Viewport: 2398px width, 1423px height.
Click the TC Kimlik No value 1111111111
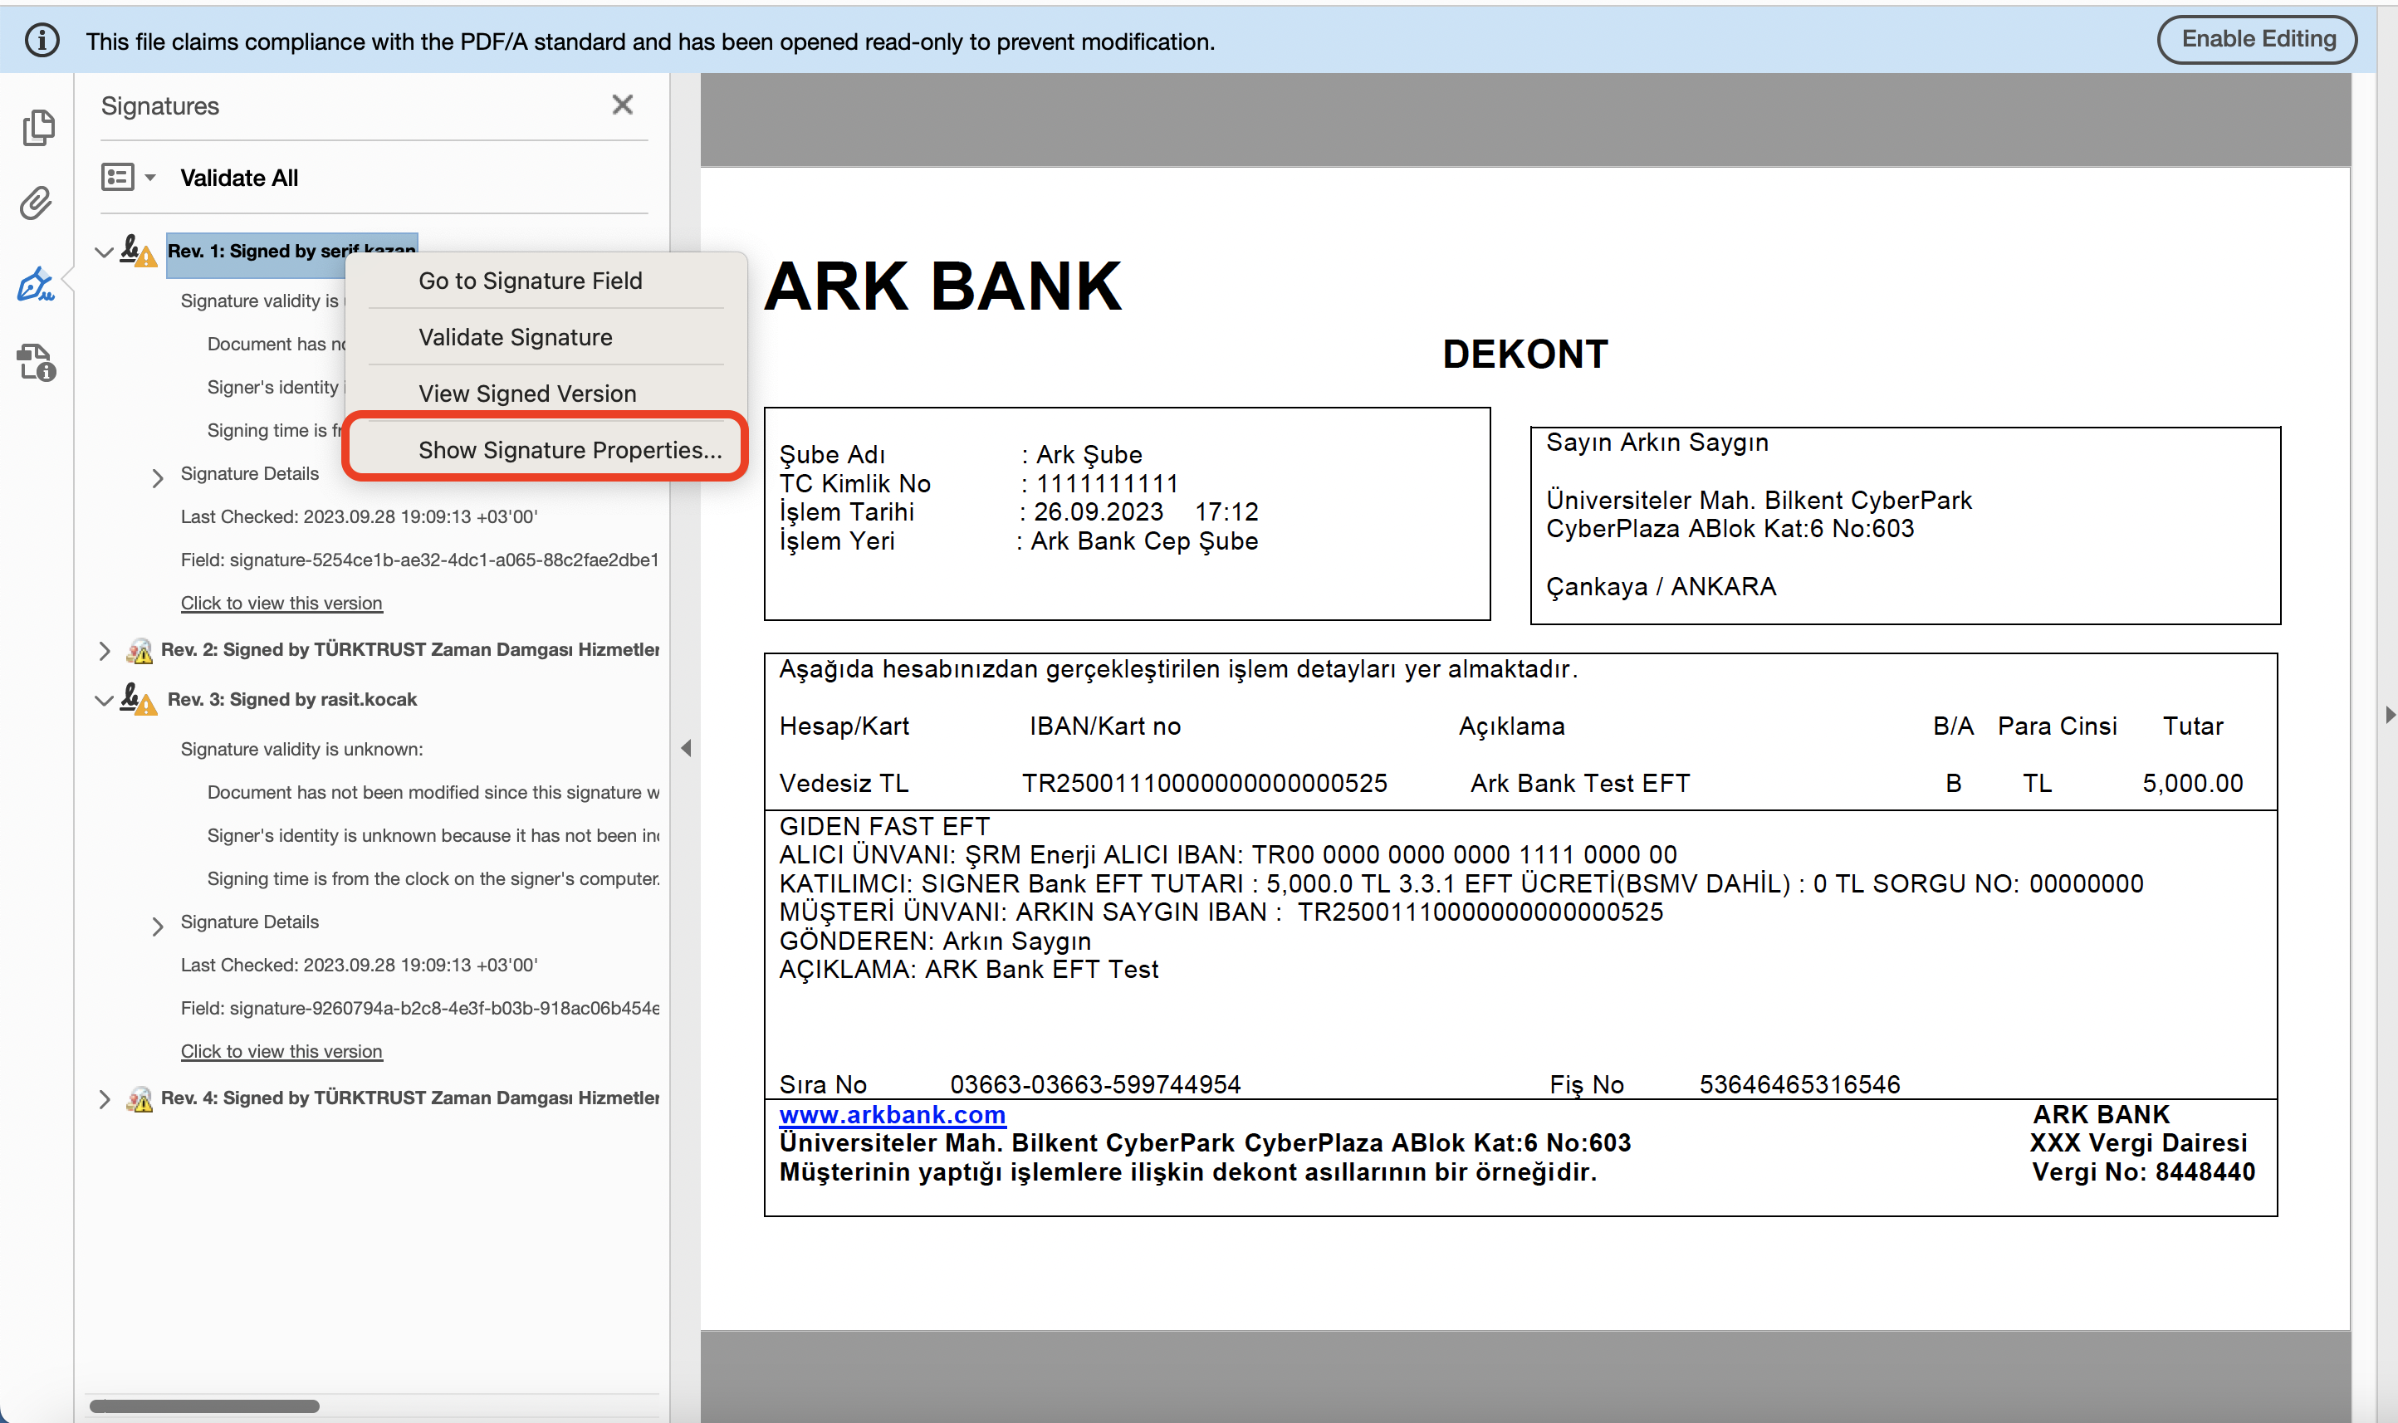(x=1108, y=483)
